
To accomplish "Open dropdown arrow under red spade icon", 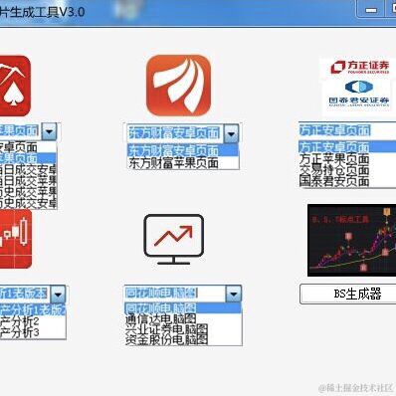I will [x=50, y=131].
